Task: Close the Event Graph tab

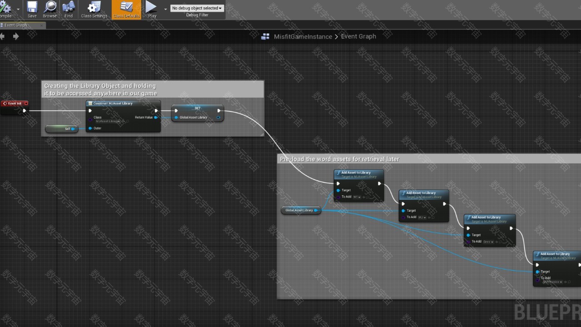Action: coord(42,25)
